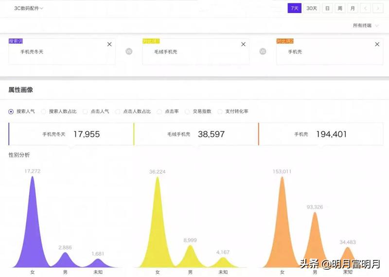Open the 3C数码配件 category dropdown

pos(28,8)
